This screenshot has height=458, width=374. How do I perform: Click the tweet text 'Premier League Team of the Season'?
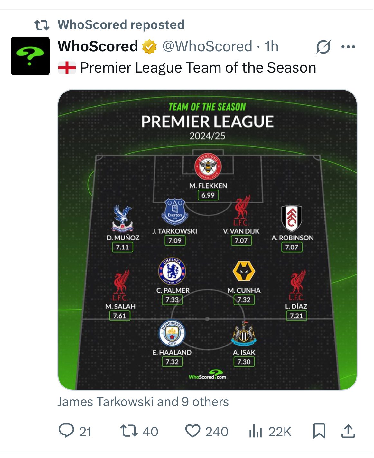[198, 68]
